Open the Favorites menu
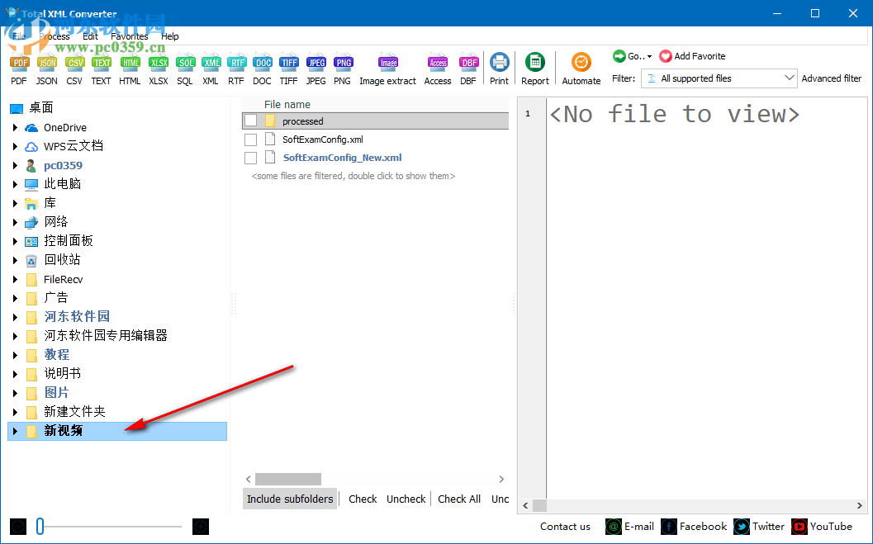 pyautogui.click(x=129, y=35)
